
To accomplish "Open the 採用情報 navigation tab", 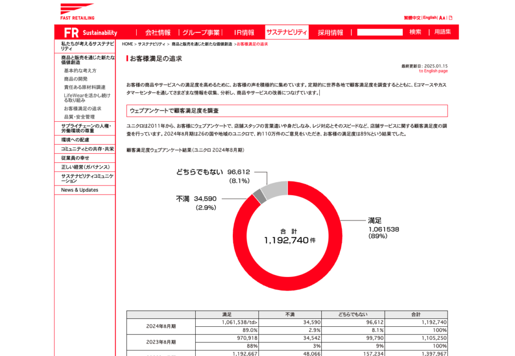I will click(330, 33).
